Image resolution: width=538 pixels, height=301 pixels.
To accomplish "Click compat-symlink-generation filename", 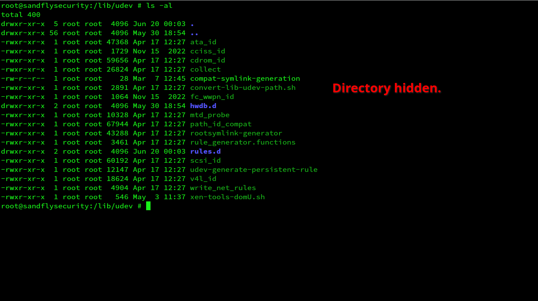I will 245,79.
